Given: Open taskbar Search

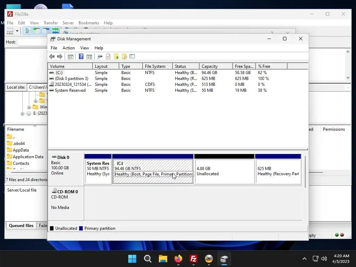Looking at the screenshot, I should (147, 259).
